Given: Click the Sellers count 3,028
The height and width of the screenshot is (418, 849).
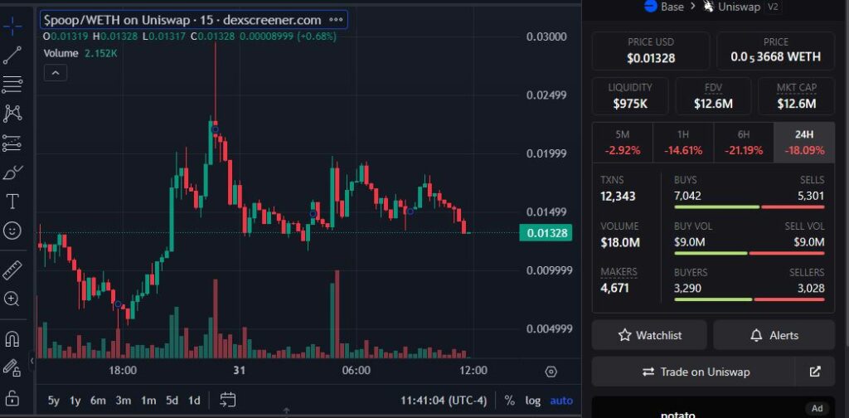Looking at the screenshot, I should pos(811,288).
